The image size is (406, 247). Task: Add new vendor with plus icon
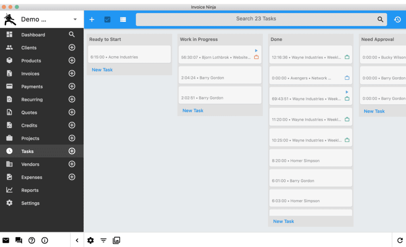coord(72,164)
